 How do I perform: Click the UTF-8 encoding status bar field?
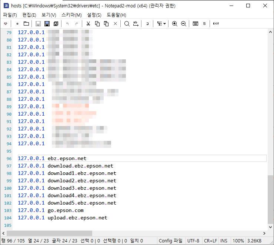(193, 241)
